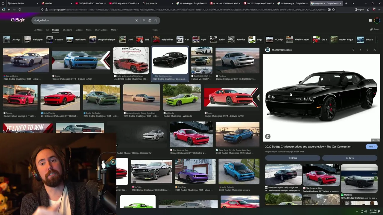
Task: Select the Wallpaper suggestion chip
Action: 34,39
